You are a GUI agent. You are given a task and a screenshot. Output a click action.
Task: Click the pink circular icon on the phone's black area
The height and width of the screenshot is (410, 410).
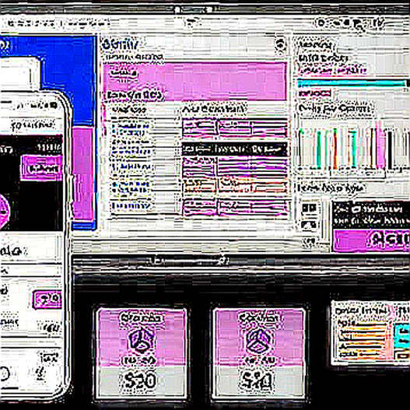coord(4,211)
